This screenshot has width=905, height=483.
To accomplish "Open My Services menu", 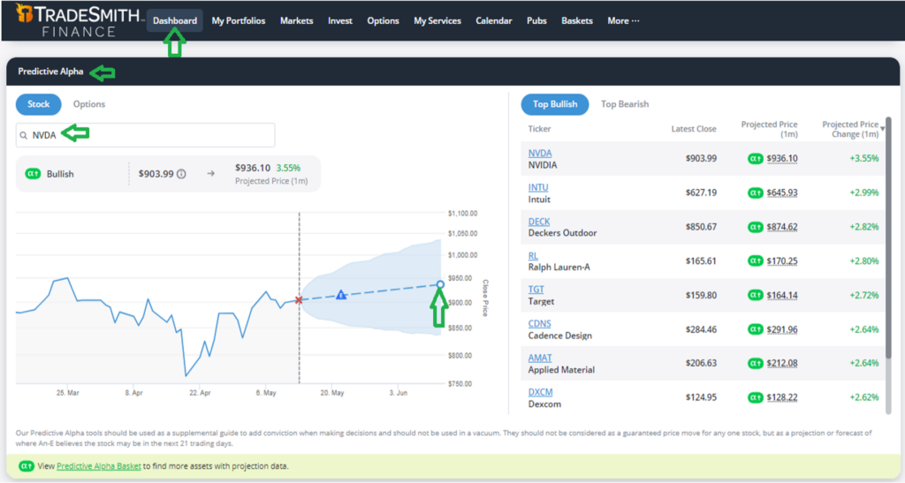I will click(437, 20).
